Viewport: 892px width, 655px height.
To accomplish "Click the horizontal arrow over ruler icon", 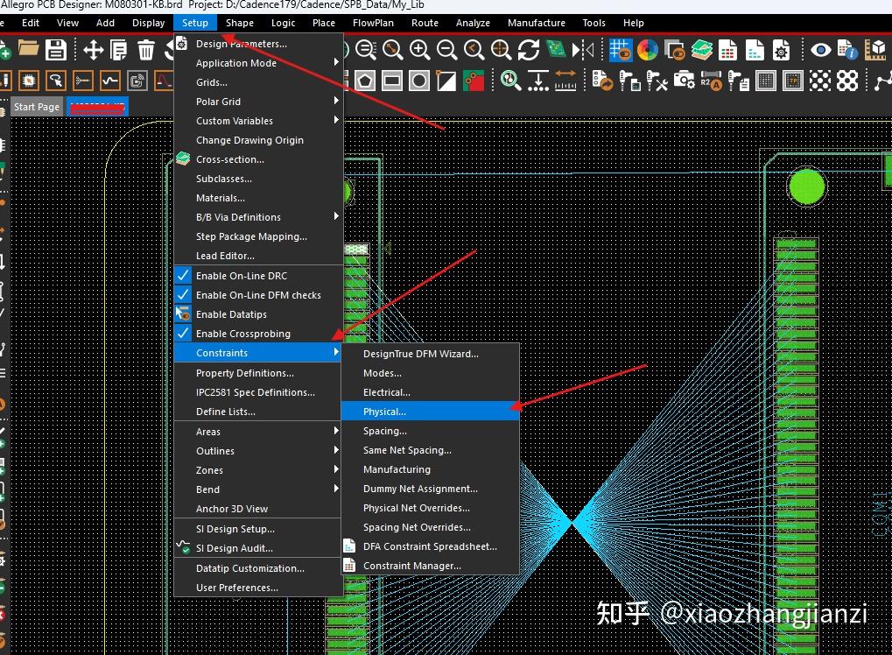I will pyautogui.click(x=565, y=81).
